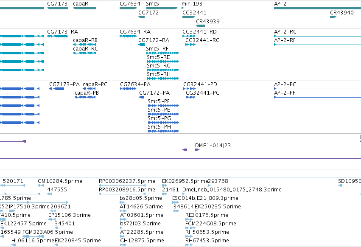Select transcript Smc5-RF
Image resolution: width=361 pixels, height=247 pixels.
click(162, 53)
